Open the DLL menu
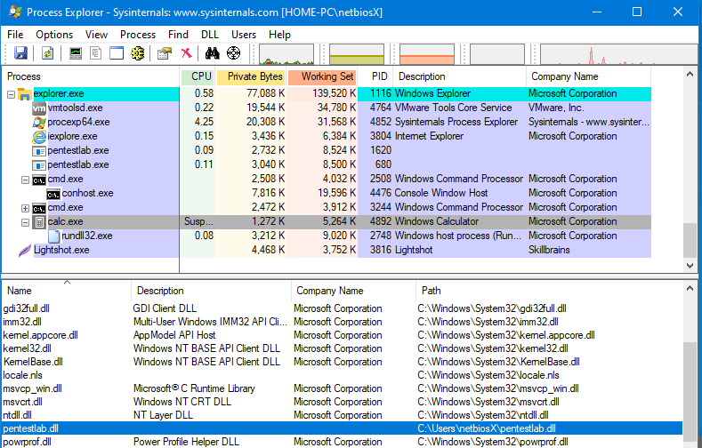 (x=209, y=34)
